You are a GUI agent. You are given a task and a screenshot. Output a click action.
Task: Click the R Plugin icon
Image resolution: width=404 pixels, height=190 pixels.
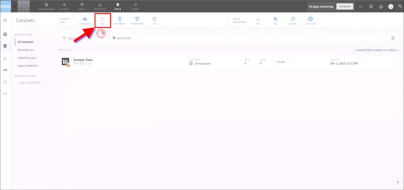(x=310, y=20)
